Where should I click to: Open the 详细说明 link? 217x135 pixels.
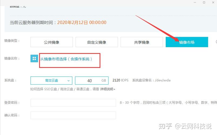(107, 89)
